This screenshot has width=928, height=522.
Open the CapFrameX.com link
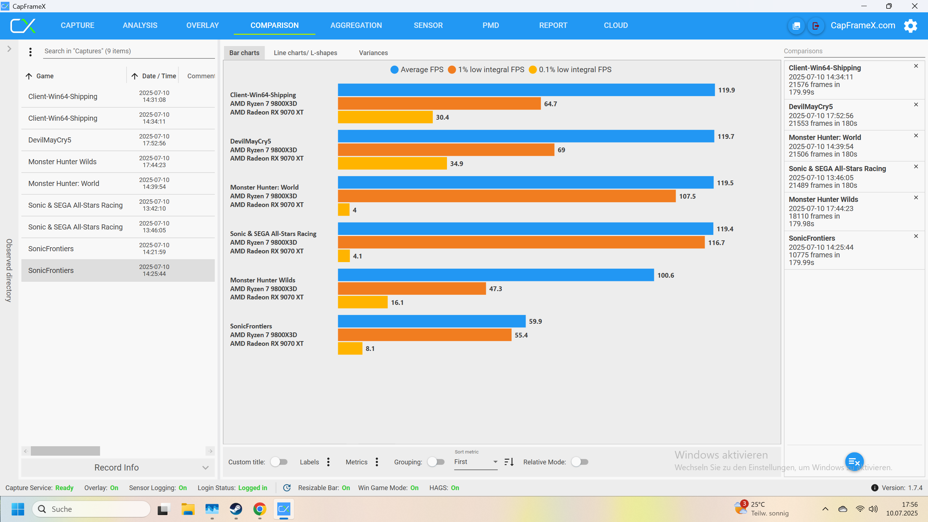pos(863,25)
